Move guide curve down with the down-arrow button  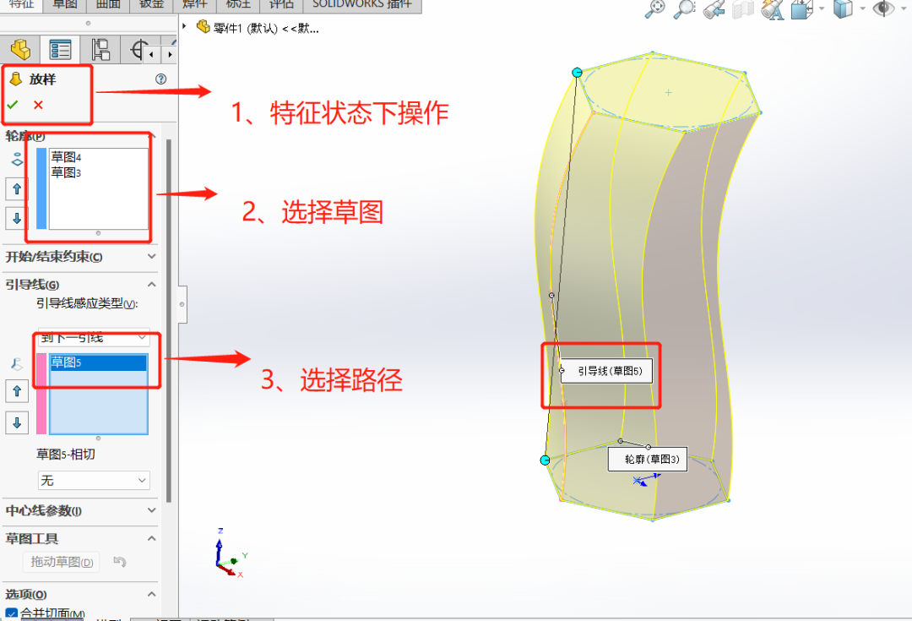pyautogui.click(x=17, y=422)
